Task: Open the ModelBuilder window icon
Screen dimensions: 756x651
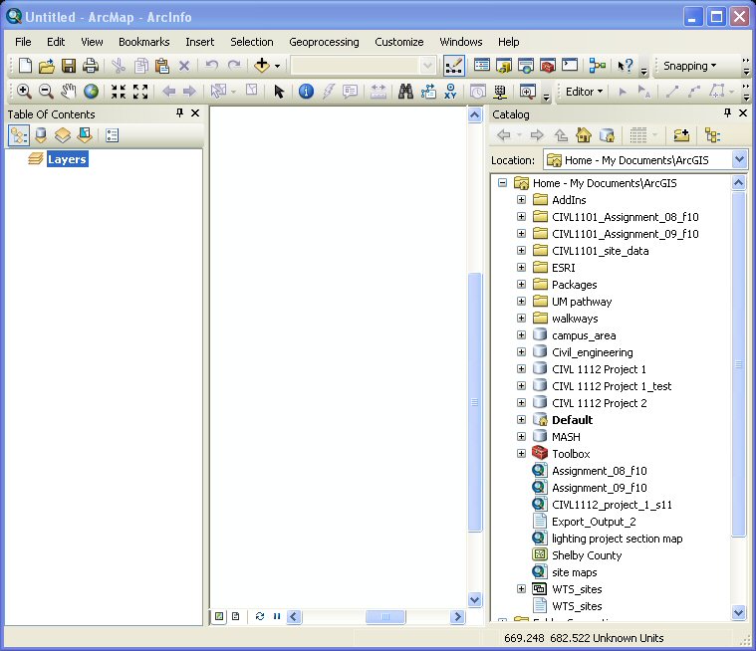Action: 598,66
